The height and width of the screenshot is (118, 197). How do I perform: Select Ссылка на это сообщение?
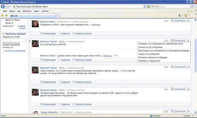click(x=164, y=47)
